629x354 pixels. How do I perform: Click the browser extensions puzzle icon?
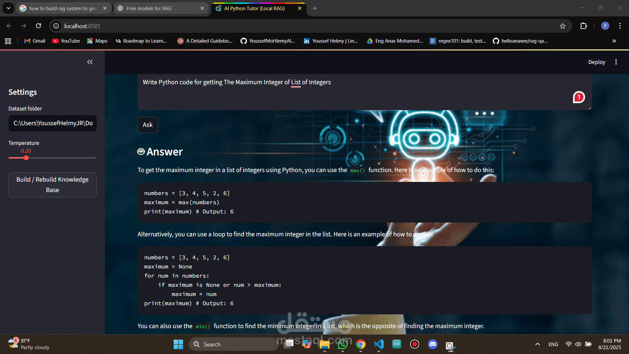tap(583, 26)
